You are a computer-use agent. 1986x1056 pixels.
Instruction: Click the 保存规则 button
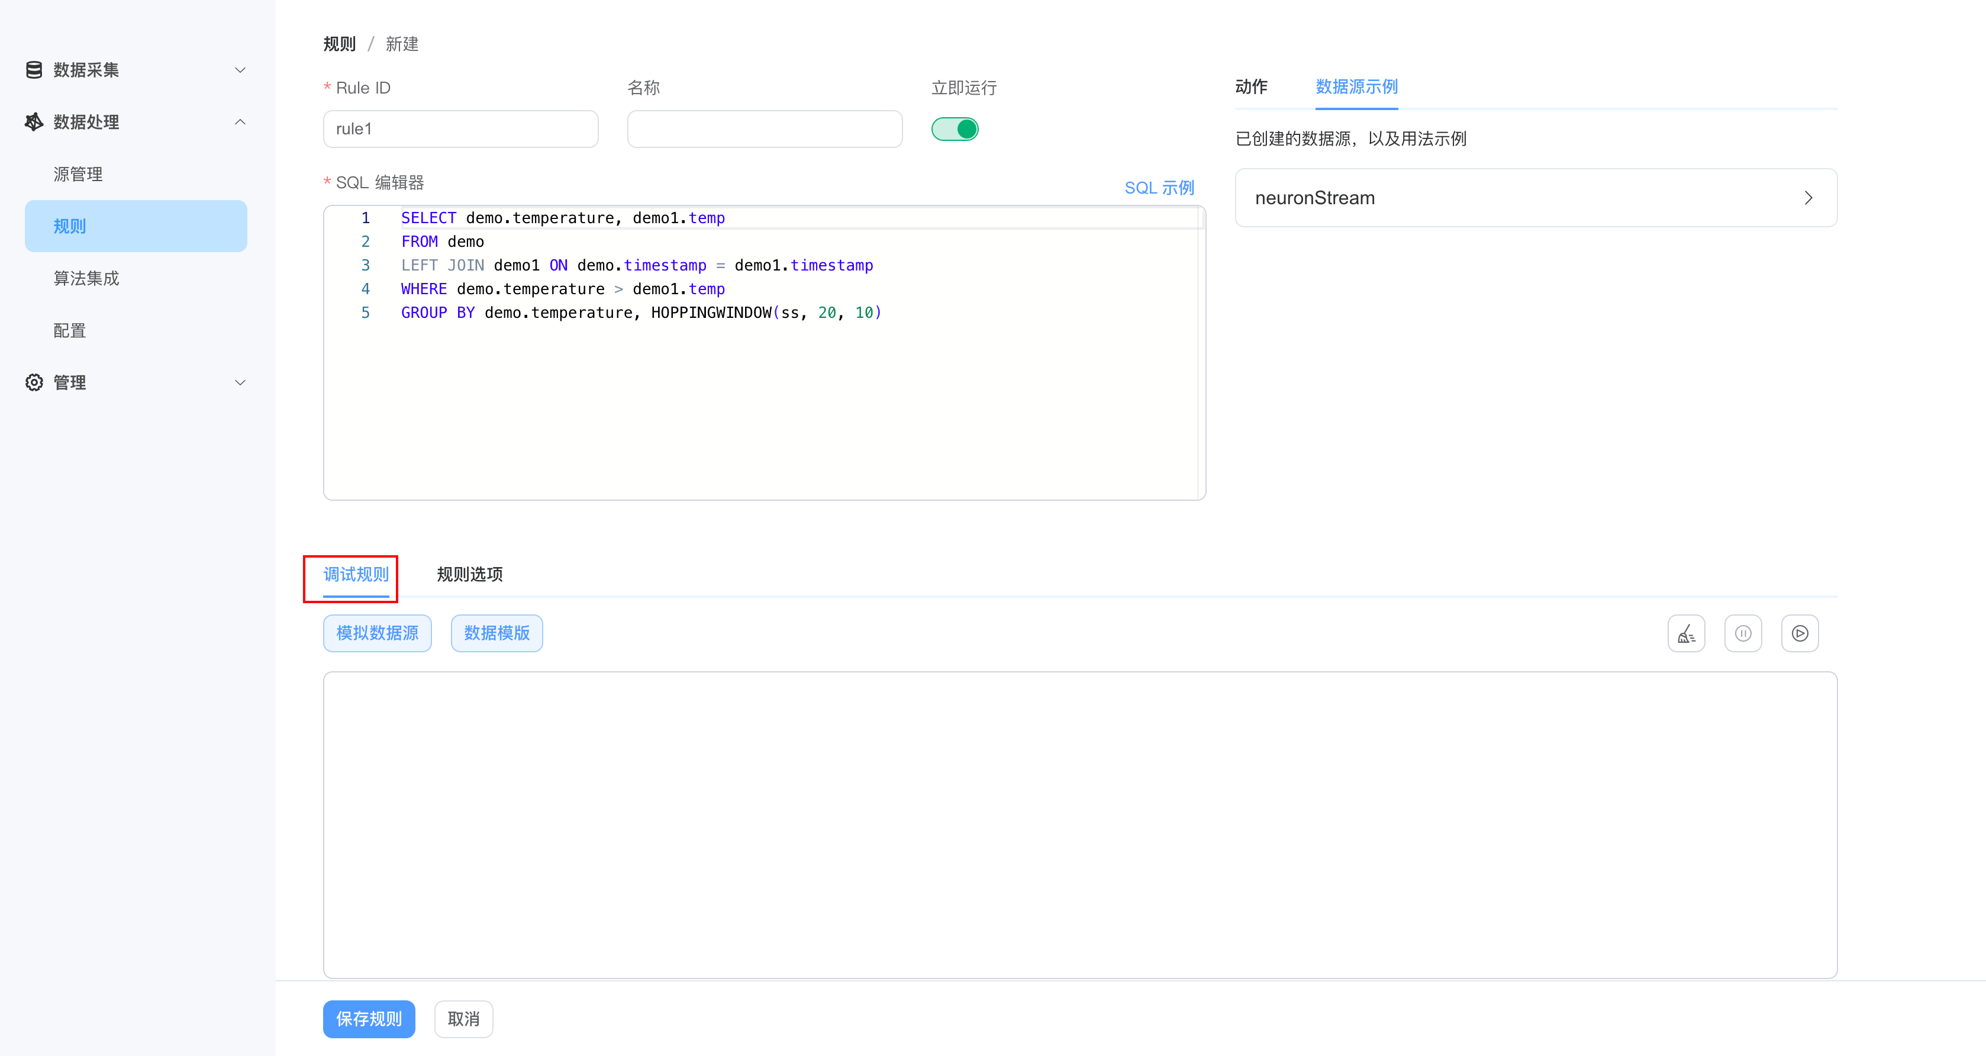click(x=369, y=1018)
